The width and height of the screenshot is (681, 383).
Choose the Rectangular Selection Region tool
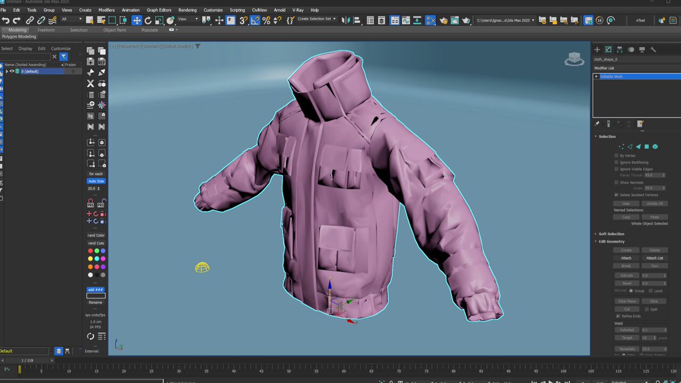(112, 20)
